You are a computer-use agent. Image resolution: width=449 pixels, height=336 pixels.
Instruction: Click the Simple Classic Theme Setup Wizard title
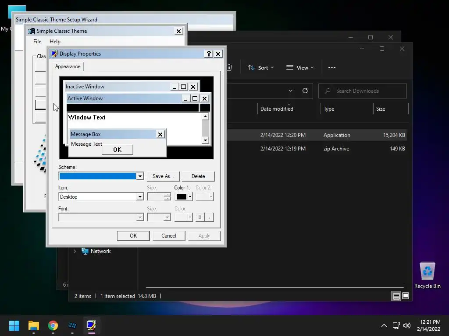[x=57, y=19]
